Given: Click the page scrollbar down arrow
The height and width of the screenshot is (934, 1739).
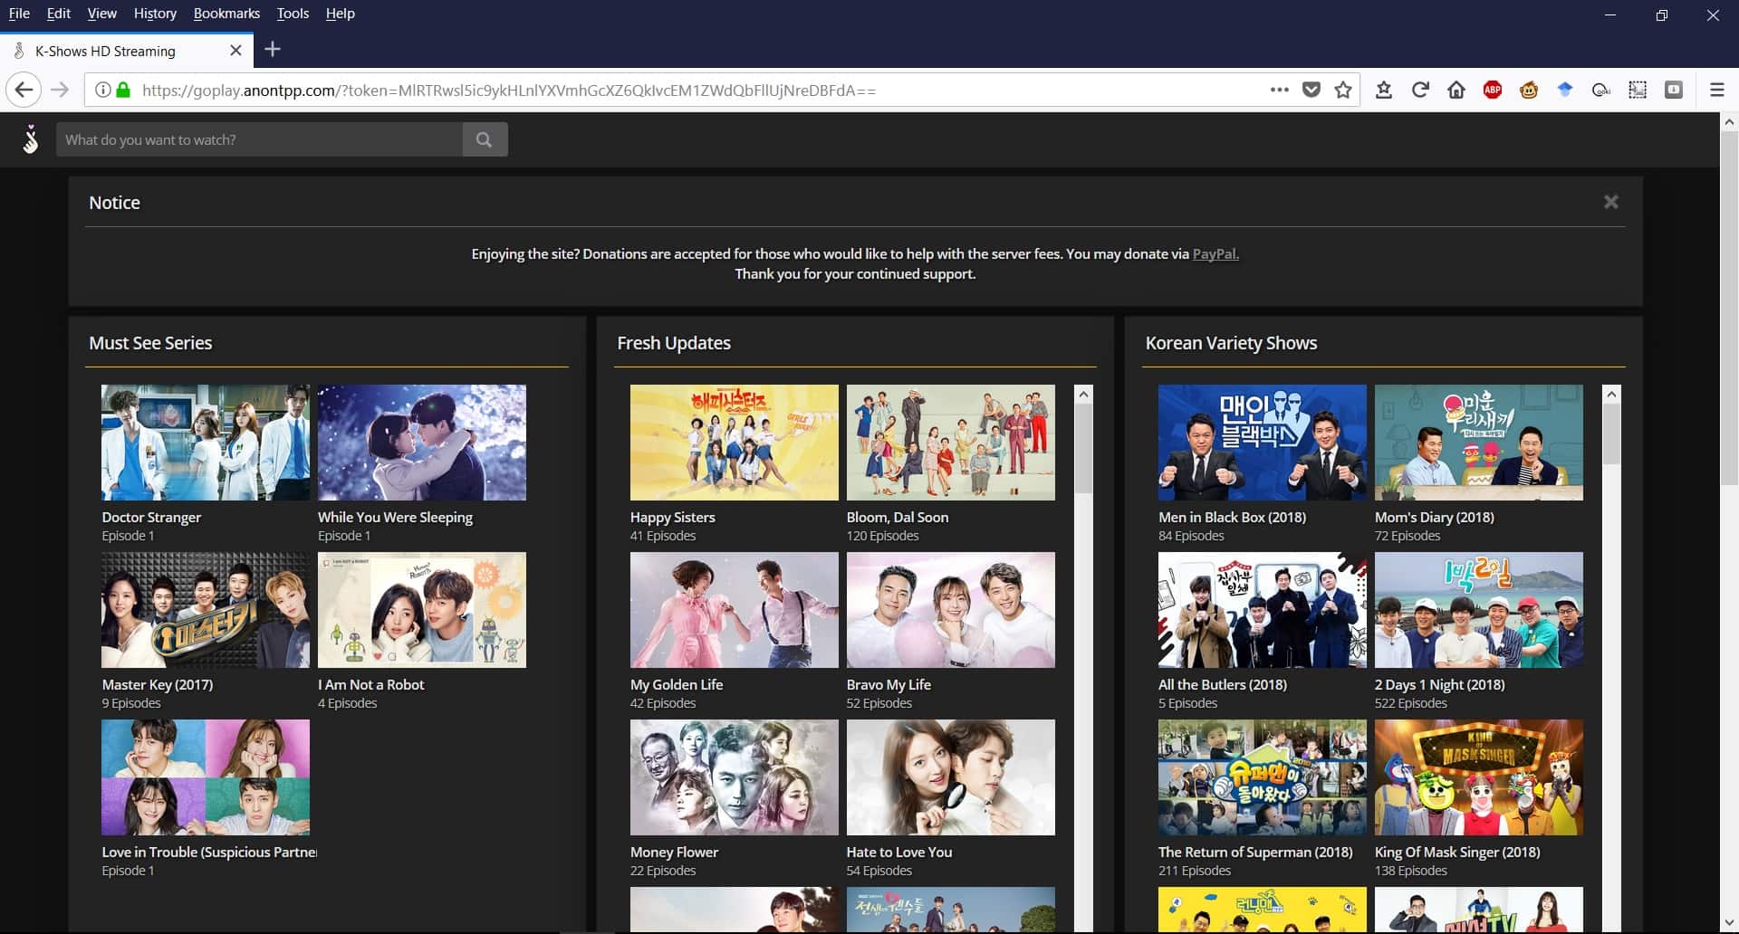Looking at the screenshot, I should click(1729, 923).
